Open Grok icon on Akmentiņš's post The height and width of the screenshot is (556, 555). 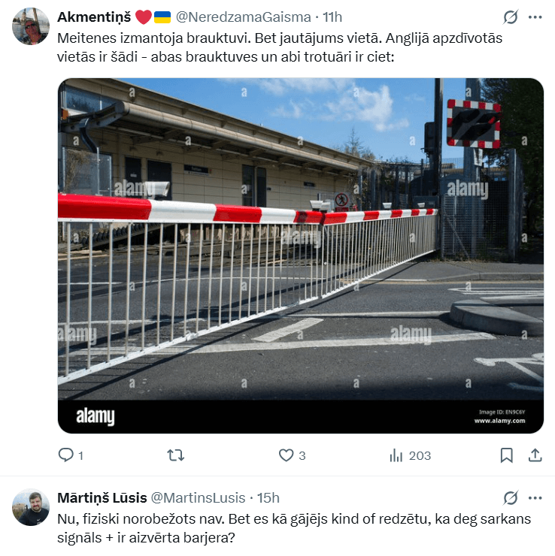click(511, 17)
